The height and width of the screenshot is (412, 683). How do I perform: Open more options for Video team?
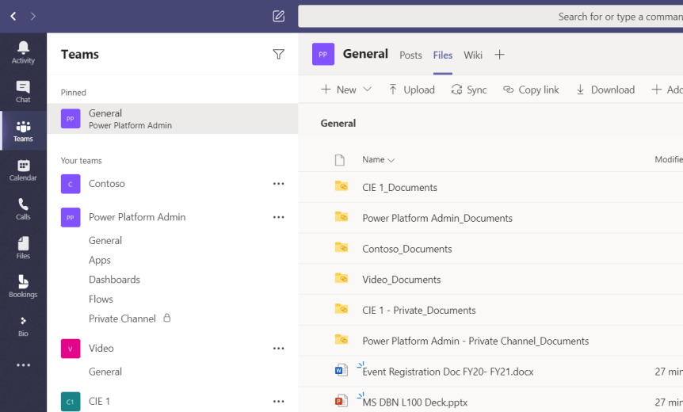click(278, 349)
